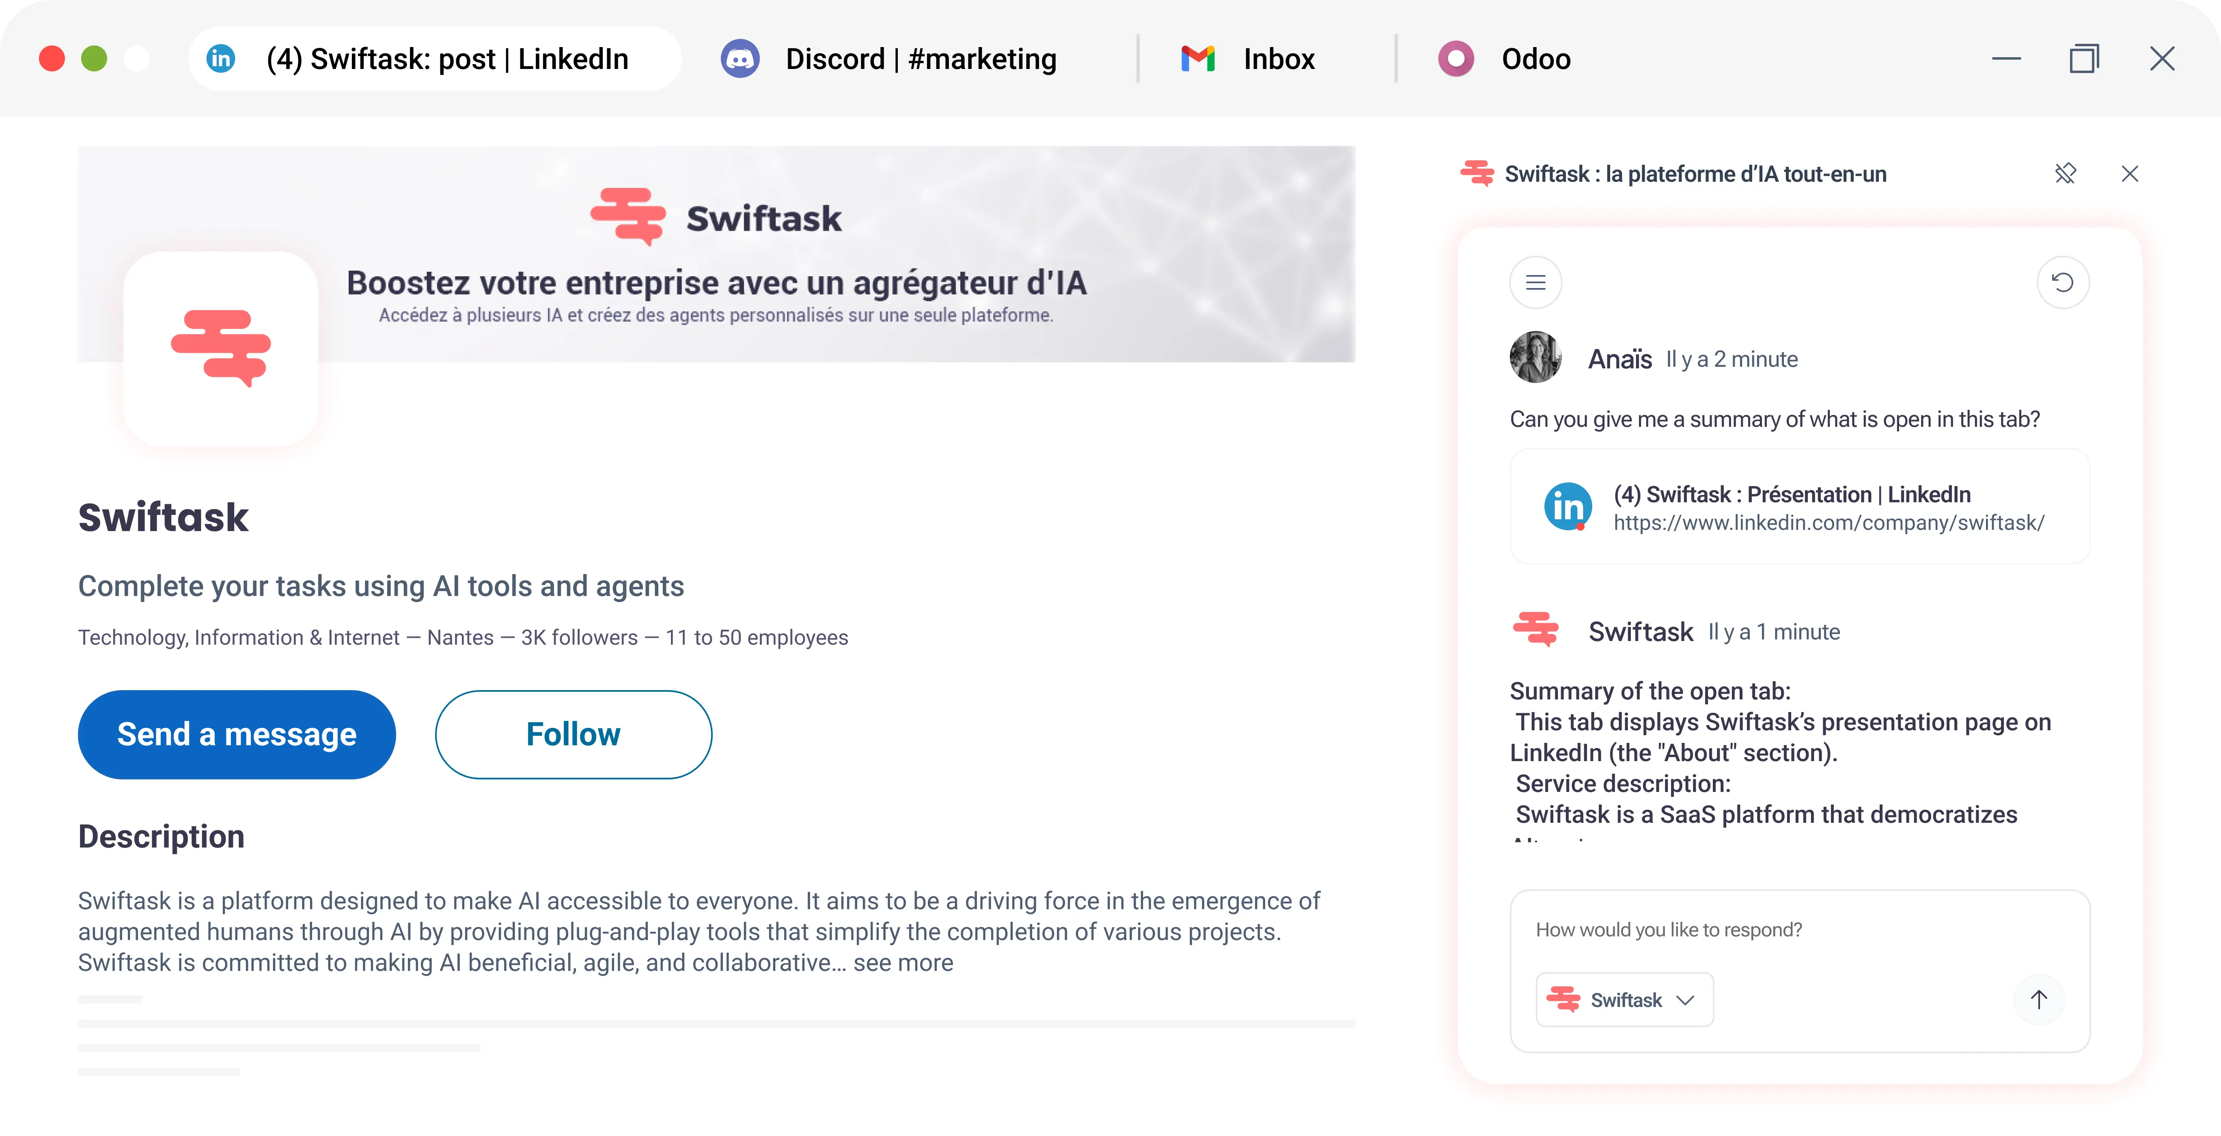Click the refresh conversation icon
This screenshot has width=2221, height=1136.
[2062, 283]
